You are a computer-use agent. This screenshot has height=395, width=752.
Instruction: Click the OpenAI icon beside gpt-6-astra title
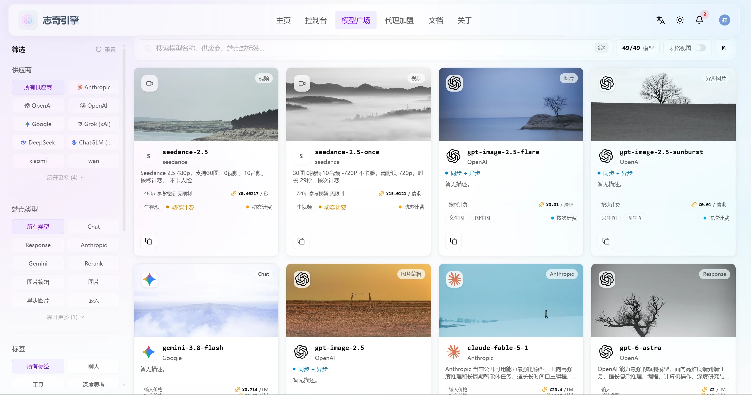[606, 352]
